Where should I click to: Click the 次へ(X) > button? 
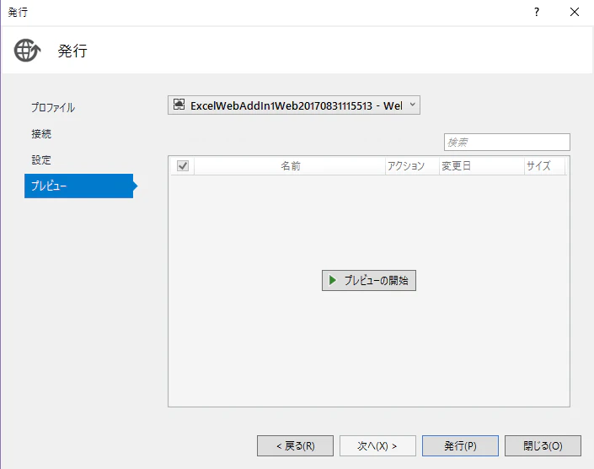(x=377, y=446)
